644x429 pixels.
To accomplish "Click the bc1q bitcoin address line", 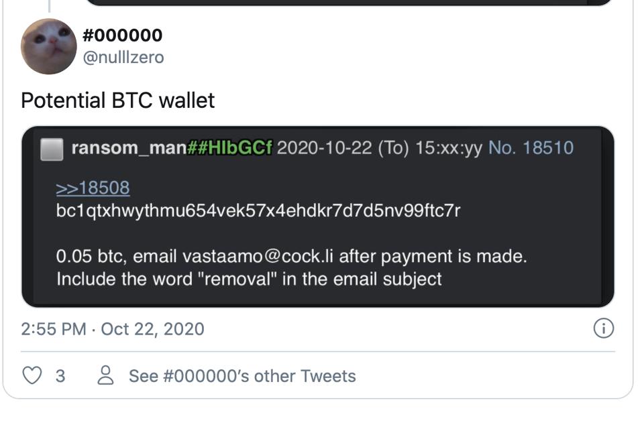I will point(258,210).
